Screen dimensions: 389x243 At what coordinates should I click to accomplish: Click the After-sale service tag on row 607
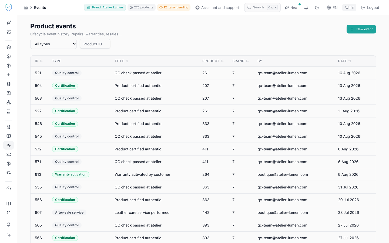69,212
